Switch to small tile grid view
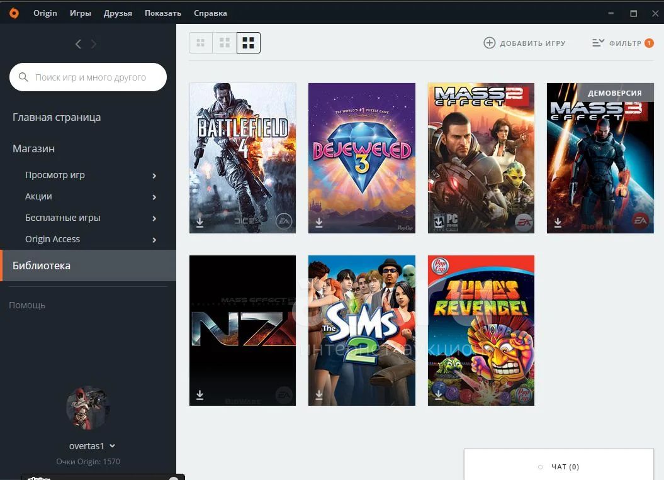This screenshot has width=664, height=480. point(201,43)
